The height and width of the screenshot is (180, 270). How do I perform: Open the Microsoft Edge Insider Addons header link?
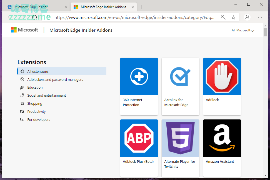tap(81, 30)
